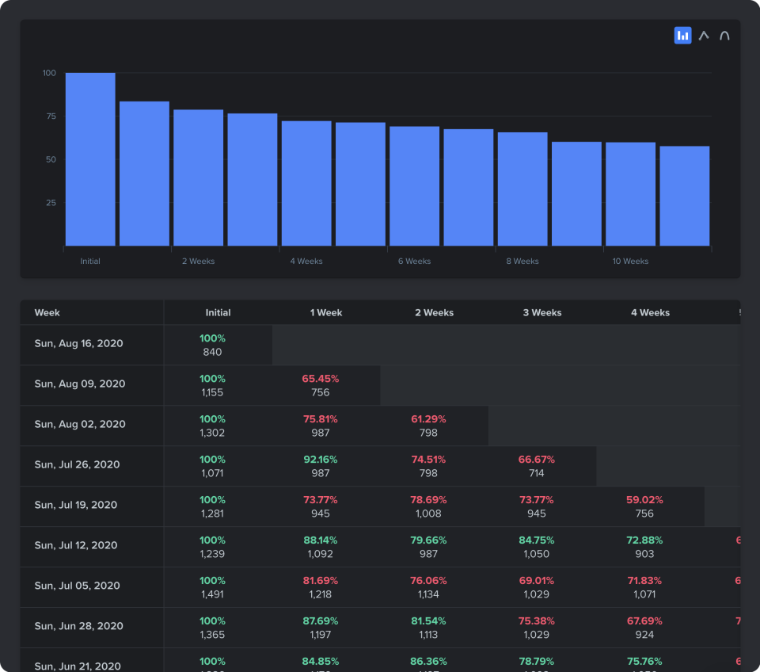Select the bar chart view icon
Viewport: 760px width, 672px height.
coord(682,35)
